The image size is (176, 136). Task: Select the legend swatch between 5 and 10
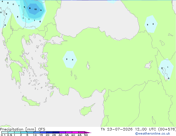(x=30, y=132)
